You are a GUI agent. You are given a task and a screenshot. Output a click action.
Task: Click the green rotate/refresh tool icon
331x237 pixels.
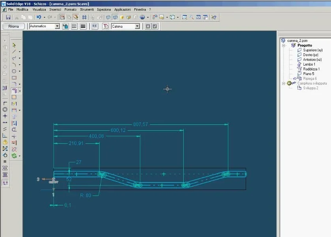pyautogui.click(x=14, y=156)
